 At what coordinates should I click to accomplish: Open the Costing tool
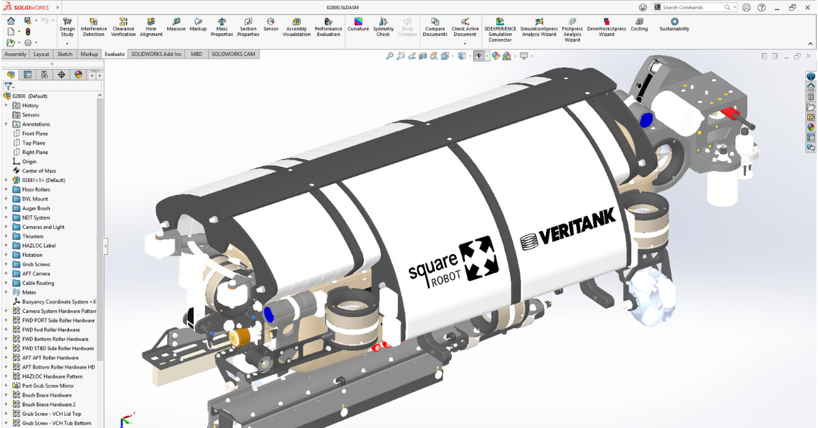click(639, 25)
